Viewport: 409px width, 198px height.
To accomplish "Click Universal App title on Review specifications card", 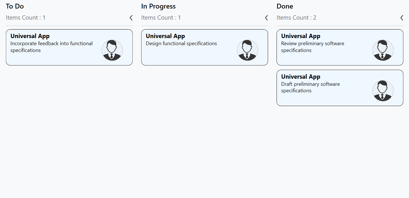I will [301, 36].
